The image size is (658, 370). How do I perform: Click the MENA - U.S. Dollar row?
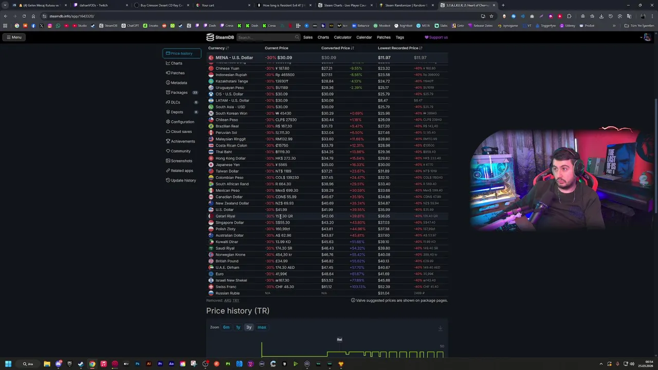coord(327,58)
